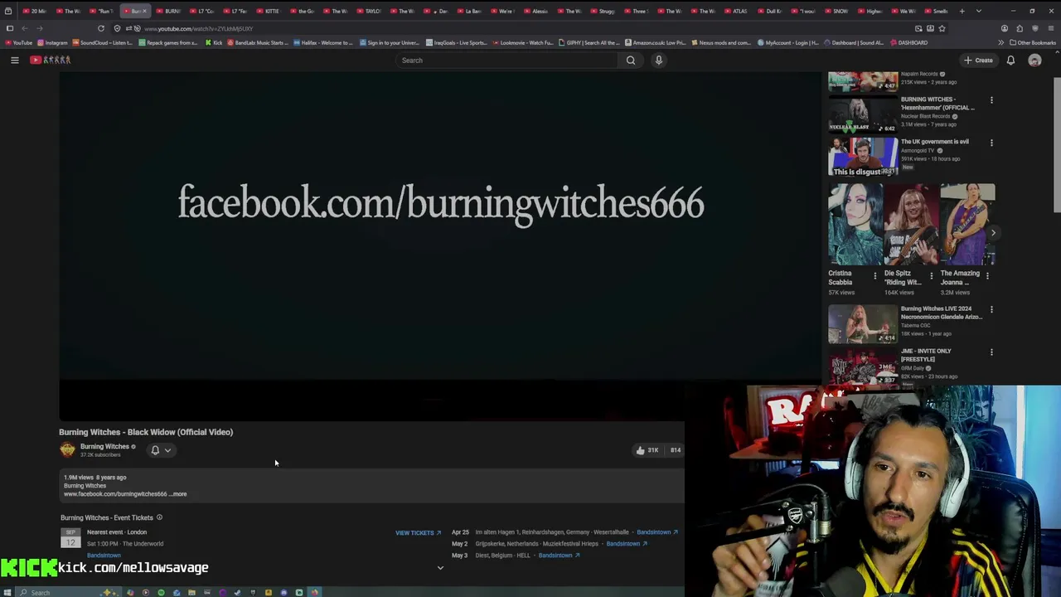Viewport: 1061px width, 597px height.
Task: Open JME INVITE ONLY freestyle thumbnail
Action: click(x=863, y=366)
